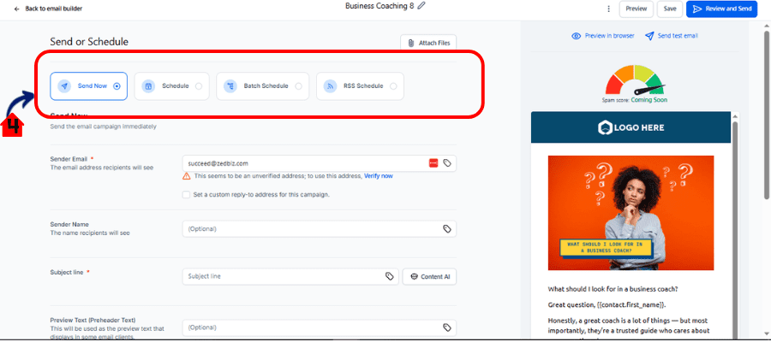Click Send test email link
This screenshot has height=342, width=771.
pos(672,36)
